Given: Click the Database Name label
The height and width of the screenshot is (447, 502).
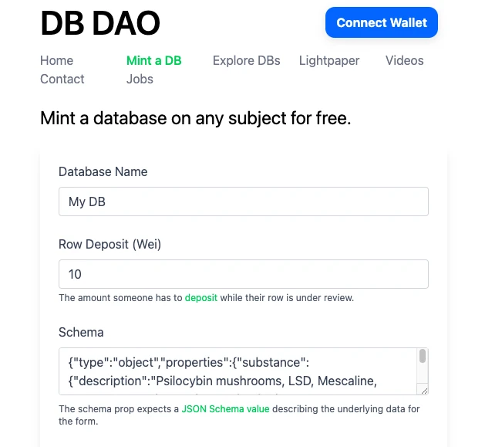Looking at the screenshot, I should 103,171.
